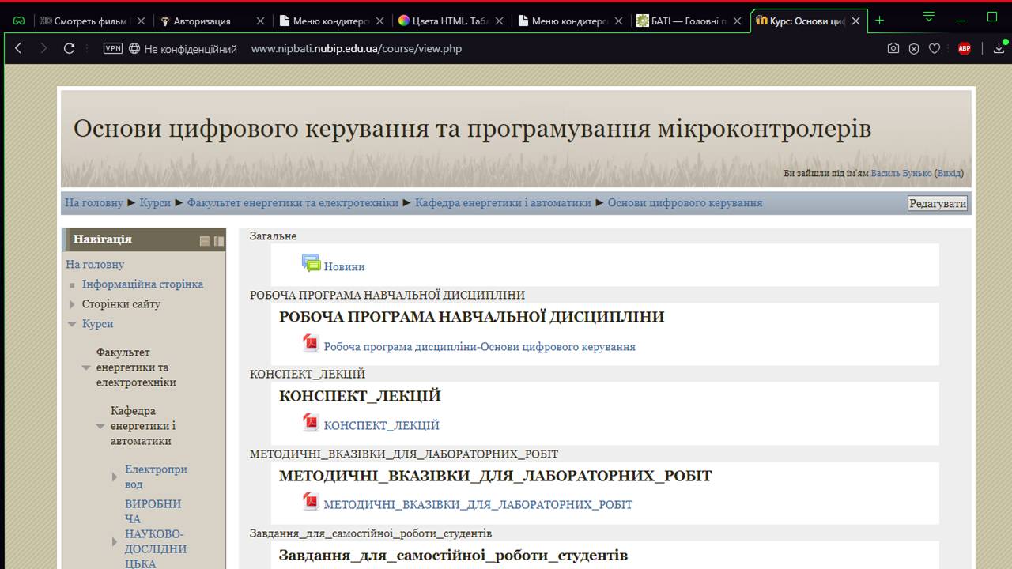Switch to the first 'Меню кондитерс' tab
Viewport: 1012px width, 569px height.
323,21
